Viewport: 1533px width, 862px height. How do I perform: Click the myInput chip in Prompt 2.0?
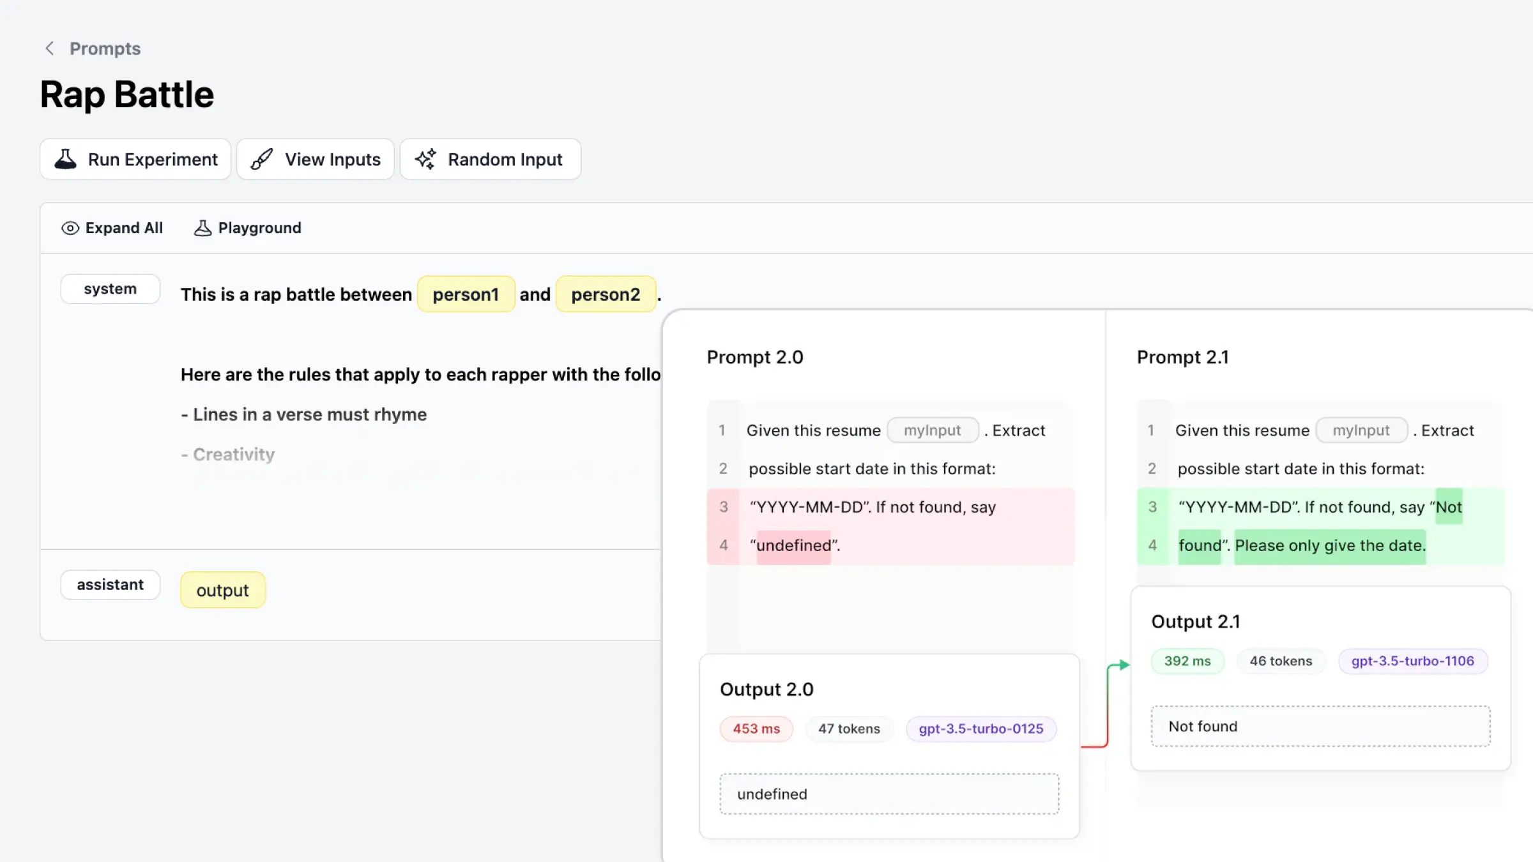[x=933, y=430]
